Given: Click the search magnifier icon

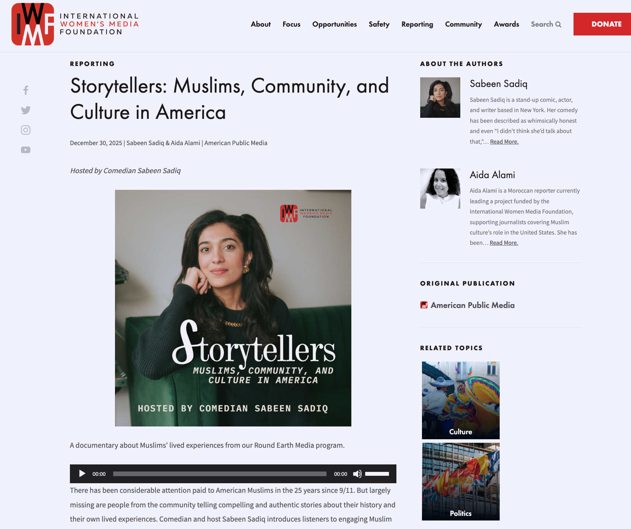Looking at the screenshot, I should [x=558, y=24].
